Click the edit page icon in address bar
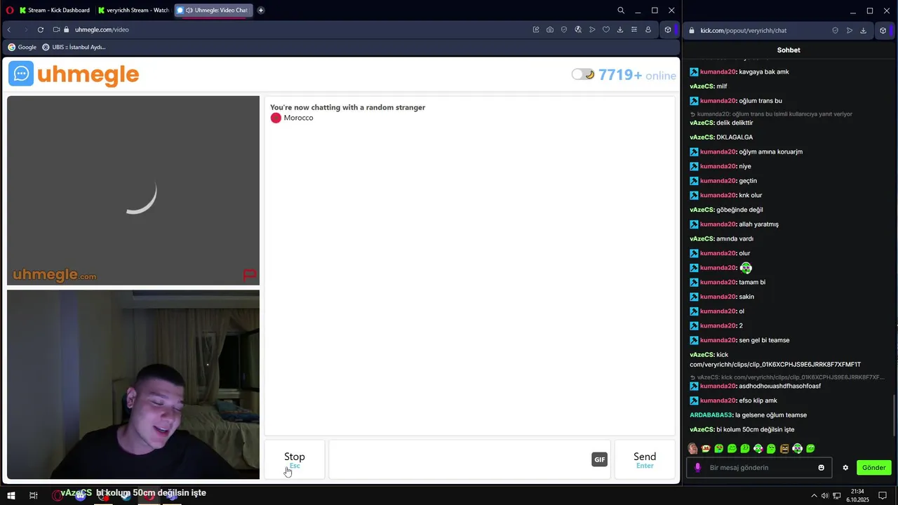This screenshot has height=505, width=898. point(536,29)
